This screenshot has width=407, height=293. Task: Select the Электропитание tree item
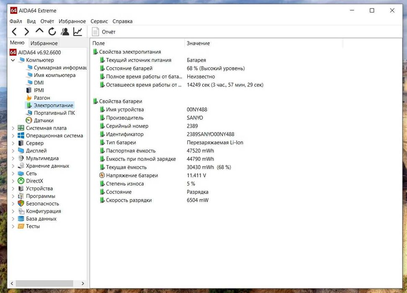[49, 105]
